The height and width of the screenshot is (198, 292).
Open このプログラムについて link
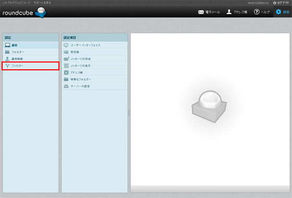(16, 3)
